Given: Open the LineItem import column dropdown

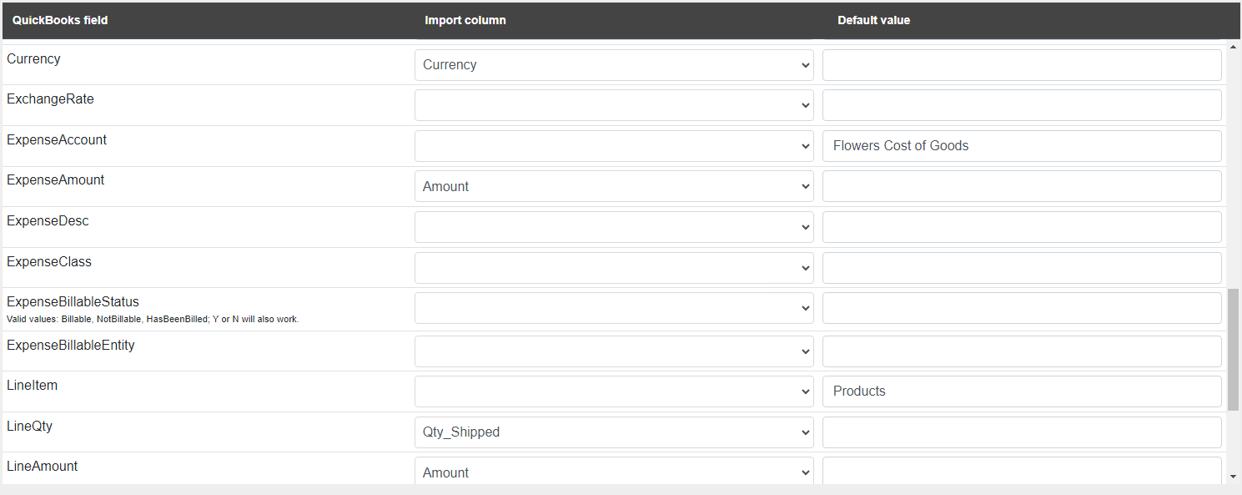Looking at the screenshot, I should pos(614,391).
